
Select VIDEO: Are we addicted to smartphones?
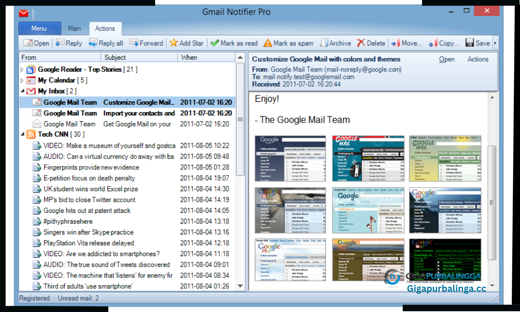point(127,254)
